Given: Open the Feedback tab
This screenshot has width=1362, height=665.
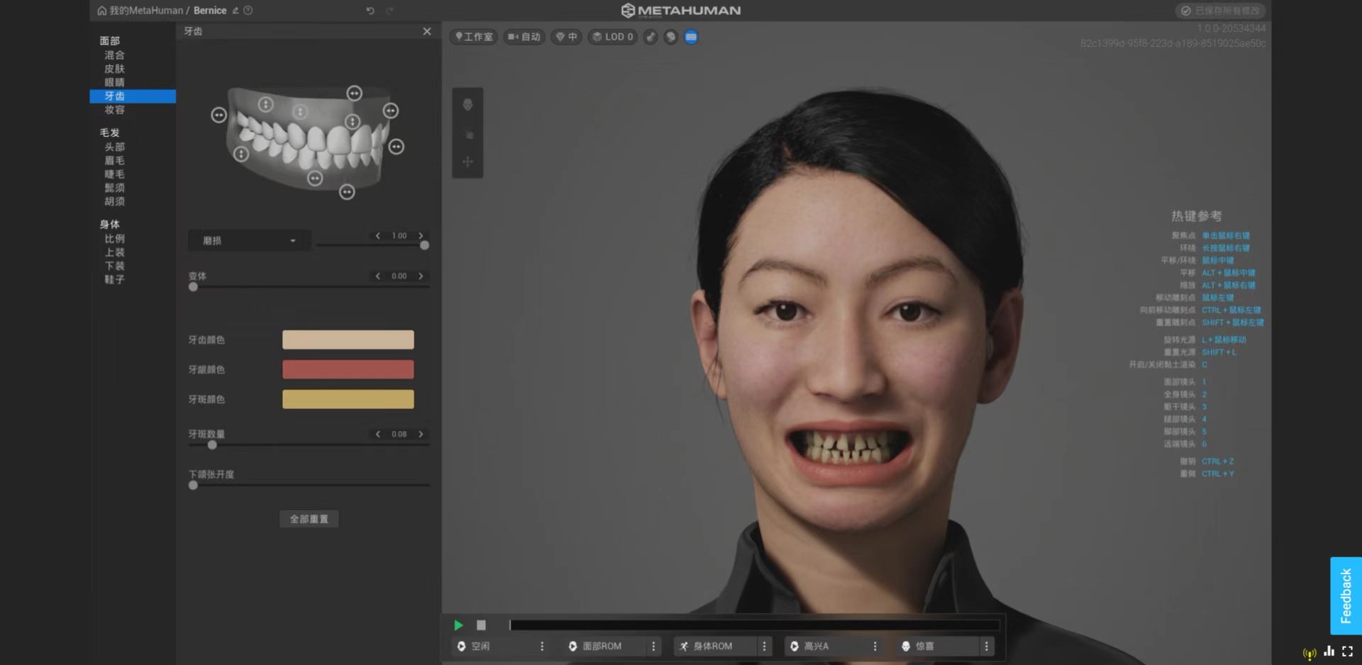Looking at the screenshot, I should [1346, 596].
